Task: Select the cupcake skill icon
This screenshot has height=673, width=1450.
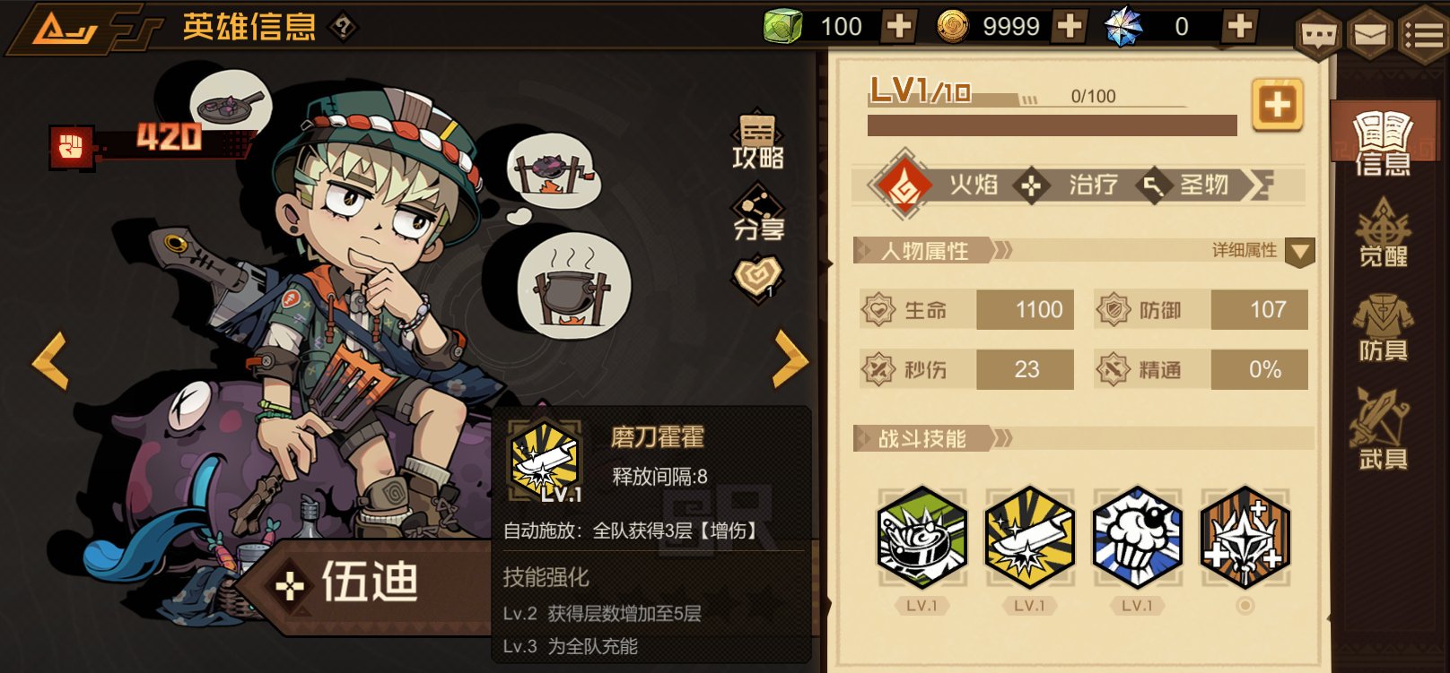Action: pyautogui.click(x=1137, y=537)
